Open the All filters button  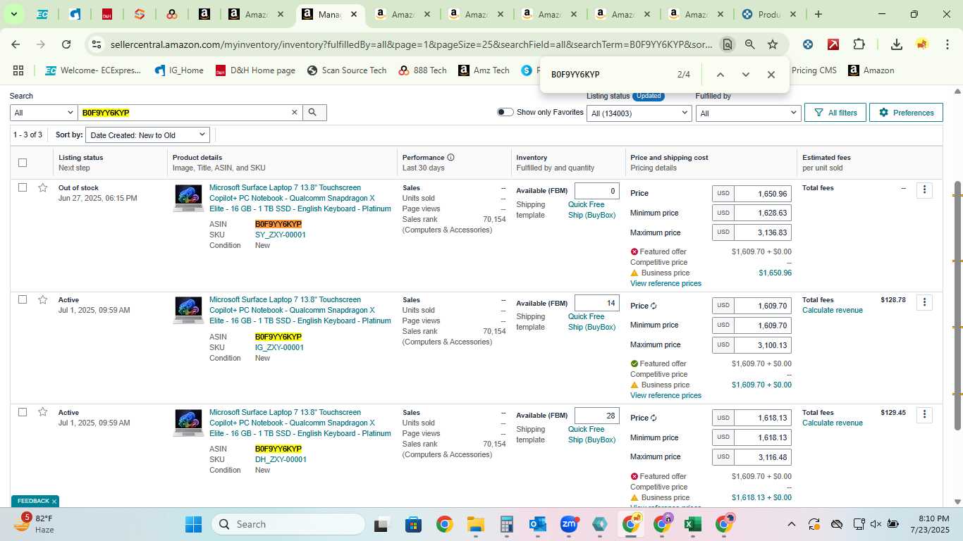(835, 113)
